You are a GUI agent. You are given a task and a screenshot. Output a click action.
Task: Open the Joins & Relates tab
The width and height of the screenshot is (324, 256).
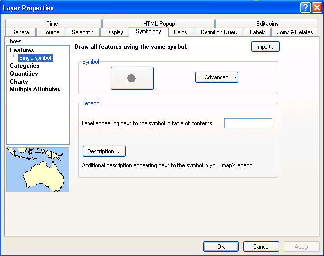(295, 32)
